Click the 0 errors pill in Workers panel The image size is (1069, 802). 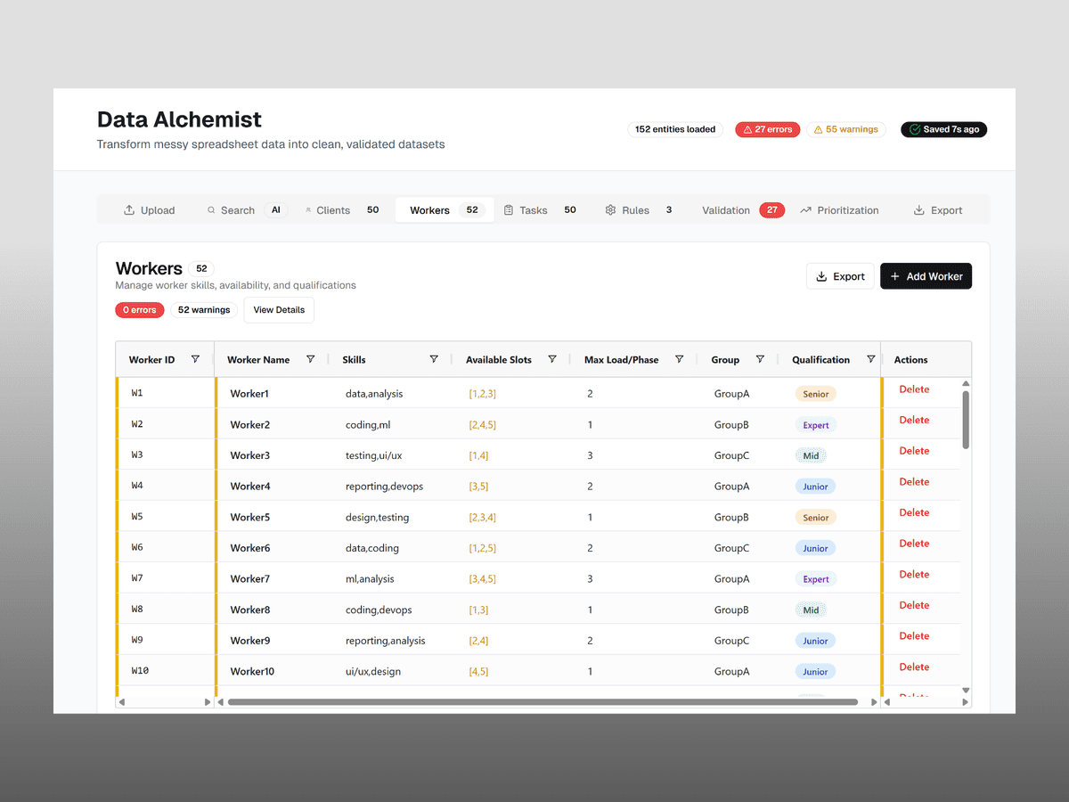[140, 310]
